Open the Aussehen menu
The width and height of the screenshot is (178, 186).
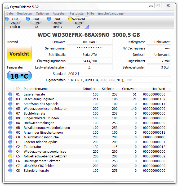(59, 13)
